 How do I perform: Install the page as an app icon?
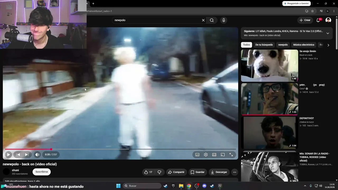[x=307, y=11]
